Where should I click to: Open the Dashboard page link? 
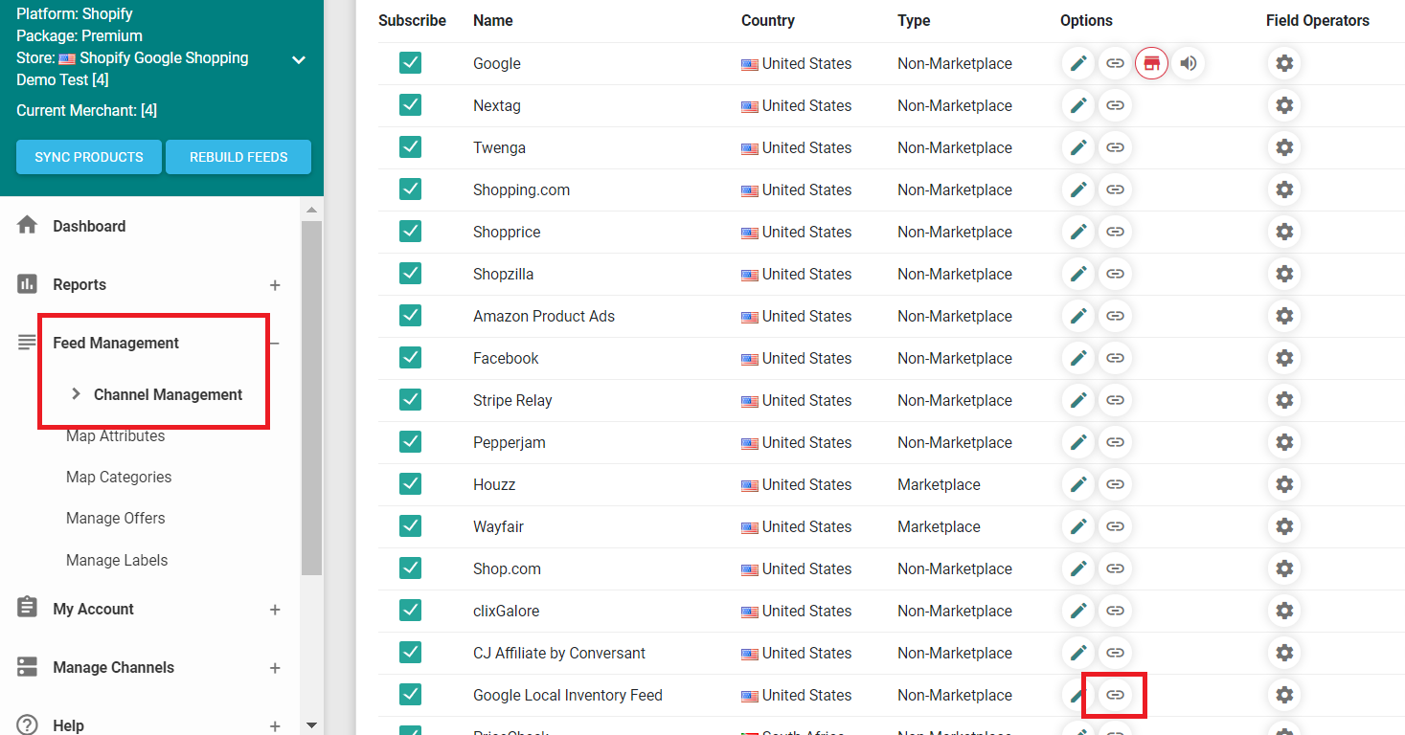(x=89, y=226)
